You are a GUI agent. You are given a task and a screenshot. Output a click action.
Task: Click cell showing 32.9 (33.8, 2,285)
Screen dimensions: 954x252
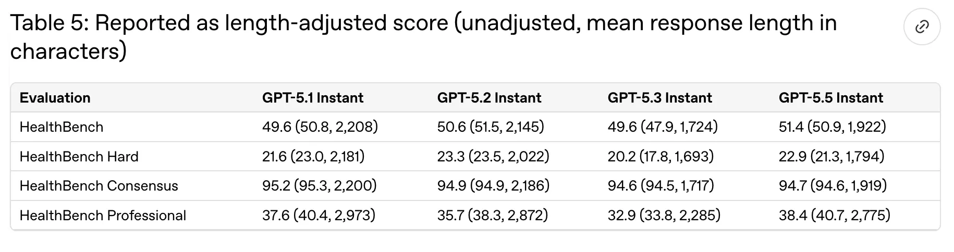[664, 216]
